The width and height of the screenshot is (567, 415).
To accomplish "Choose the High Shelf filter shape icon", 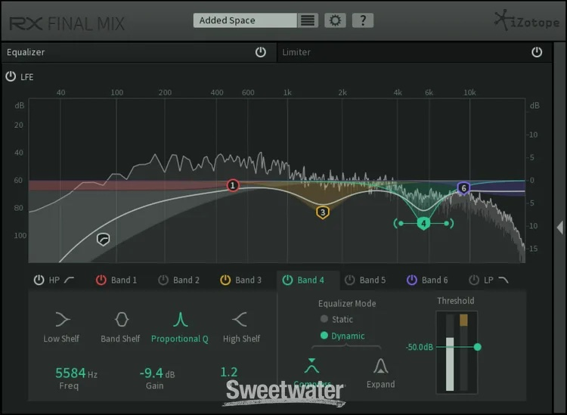I will pyautogui.click(x=240, y=319).
